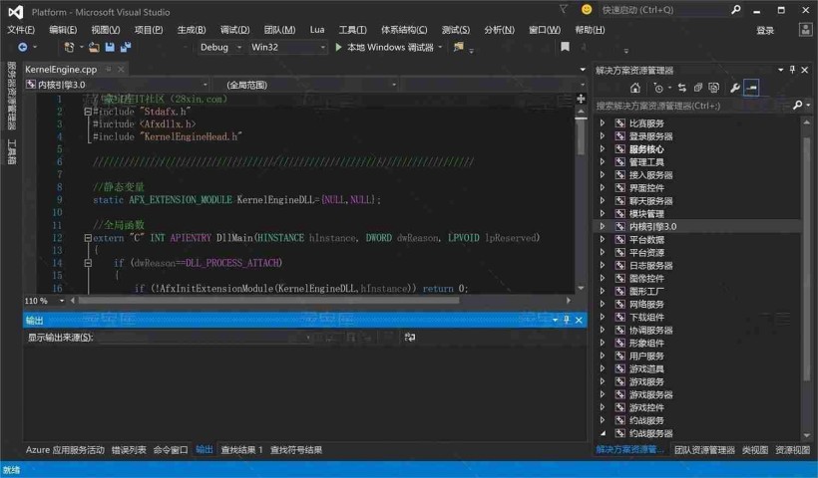This screenshot has width=818, height=478.
Task: Switch to the 查找结果 1 tab
Action: point(241,450)
